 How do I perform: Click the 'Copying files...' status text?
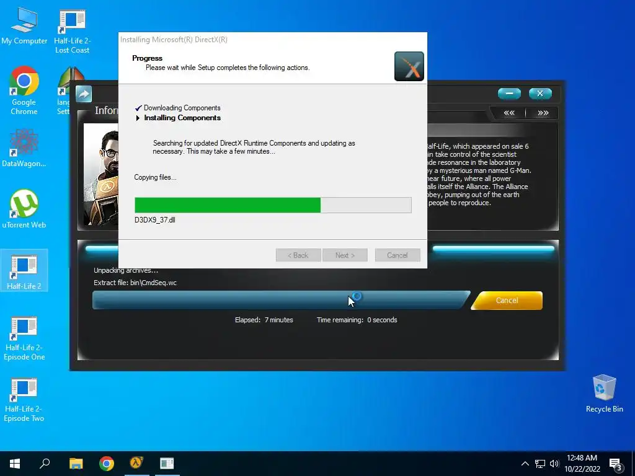tap(155, 177)
